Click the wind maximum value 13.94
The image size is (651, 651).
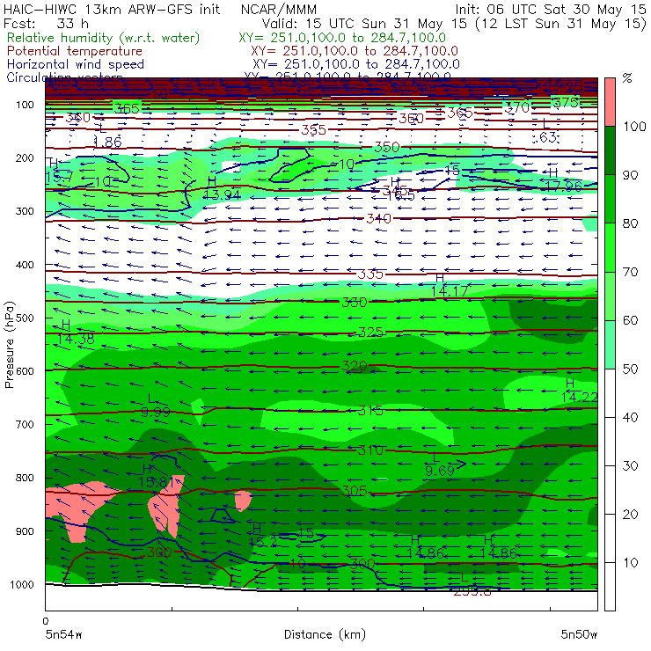[222, 194]
